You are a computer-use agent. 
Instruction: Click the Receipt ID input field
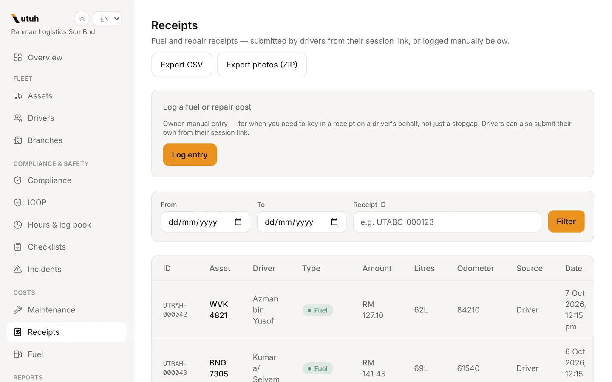coord(447,222)
